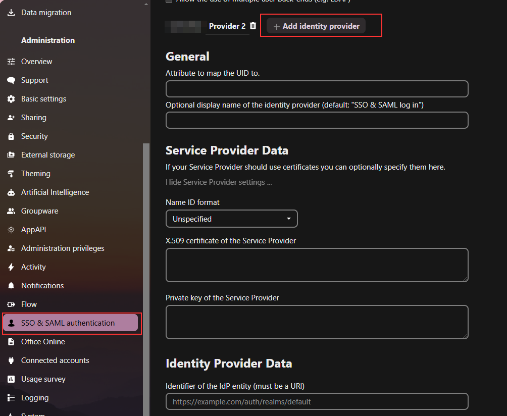Screen dimensions: 507x416
Task: Click the Basic settings gear icon
Action: (11, 99)
